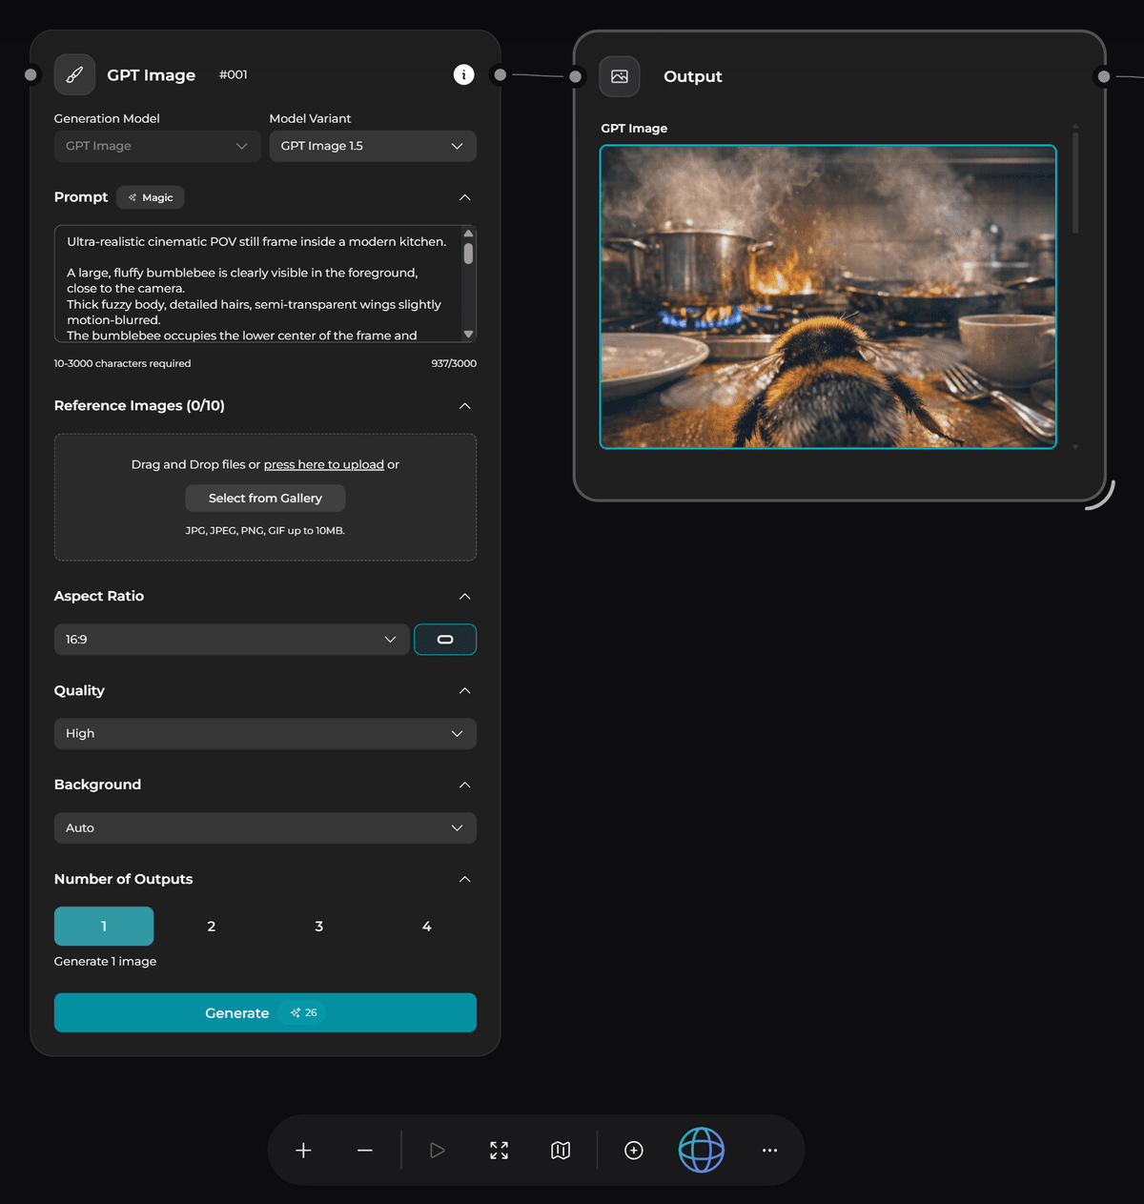Viewport: 1144px width, 1204px height.
Task: Zoom out with the minus toolbar icon
Action: click(365, 1151)
